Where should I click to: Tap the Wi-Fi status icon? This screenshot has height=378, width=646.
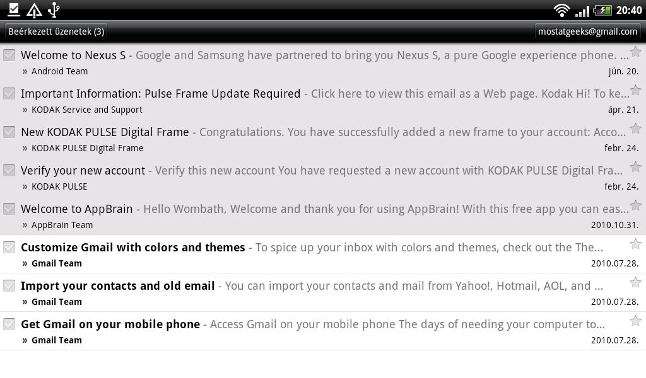(x=561, y=10)
